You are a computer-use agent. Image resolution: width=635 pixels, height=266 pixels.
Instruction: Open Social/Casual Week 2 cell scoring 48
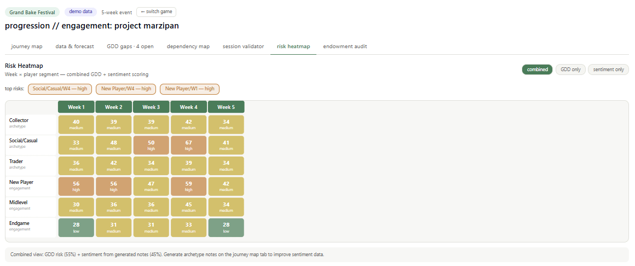113,145
